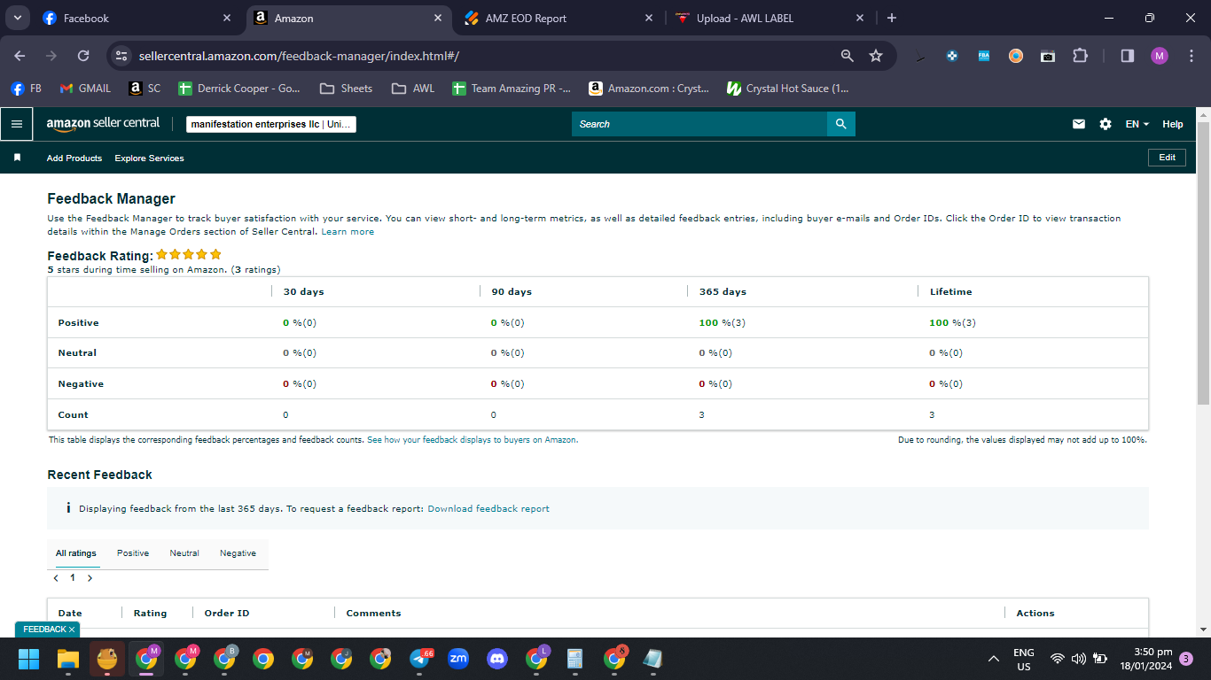This screenshot has width=1211, height=680.
Task: Open the Team Amazing PR bookmark
Action: pos(512,89)
